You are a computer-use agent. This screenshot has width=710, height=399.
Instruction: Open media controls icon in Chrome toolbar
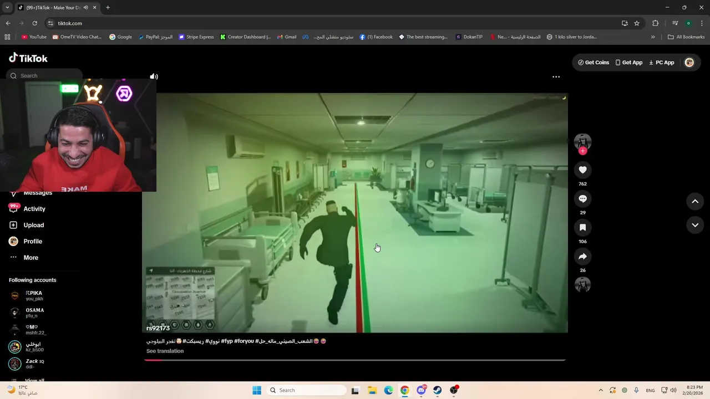(x=675, y=23)
